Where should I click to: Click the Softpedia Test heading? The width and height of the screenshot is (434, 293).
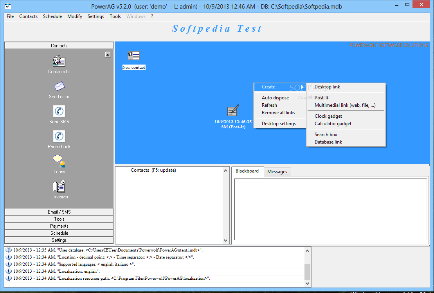click(x=217, y=29)
